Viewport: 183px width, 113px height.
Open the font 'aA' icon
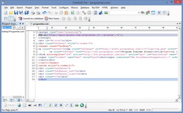(x=100, y=13)
